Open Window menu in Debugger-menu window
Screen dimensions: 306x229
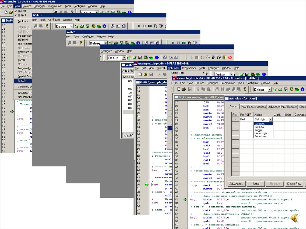pyautogui.click(x=227, y=68)
